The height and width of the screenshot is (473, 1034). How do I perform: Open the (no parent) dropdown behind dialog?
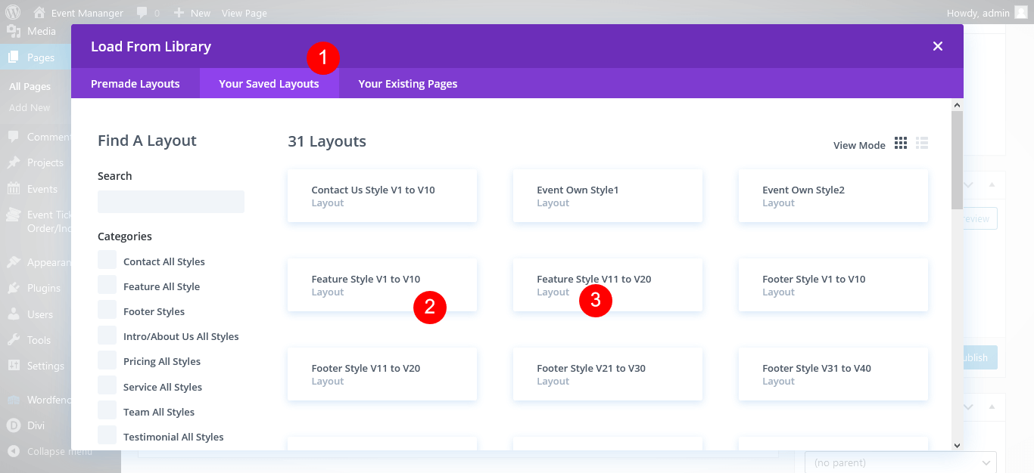coord(901,462)
